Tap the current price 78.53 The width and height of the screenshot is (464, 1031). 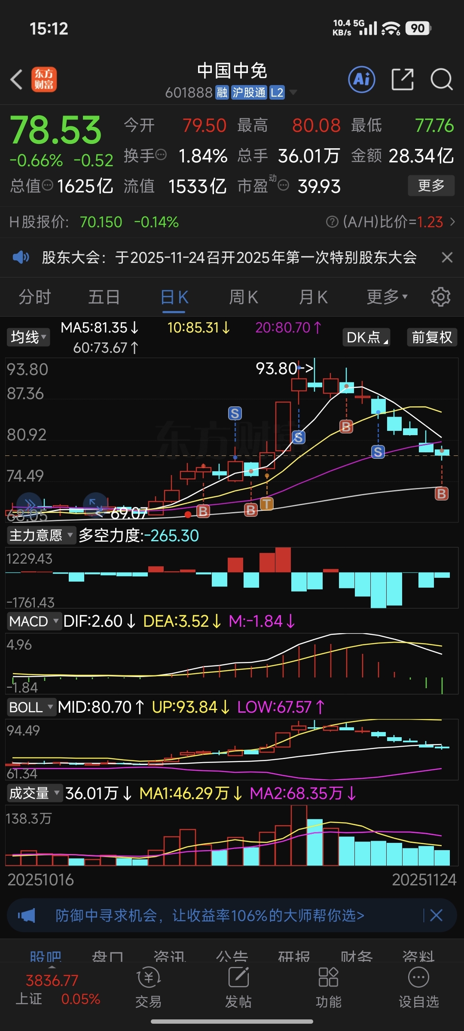55,130
